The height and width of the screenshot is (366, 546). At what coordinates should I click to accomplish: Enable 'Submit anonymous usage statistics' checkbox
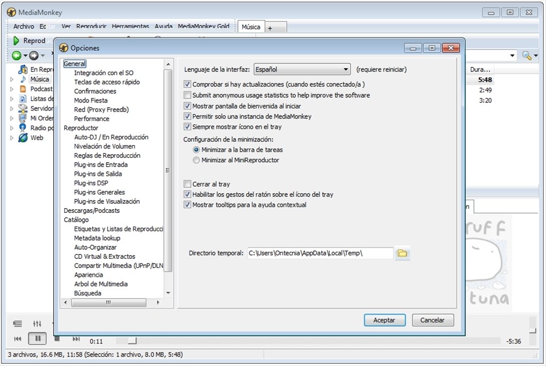tap(187, 95)
